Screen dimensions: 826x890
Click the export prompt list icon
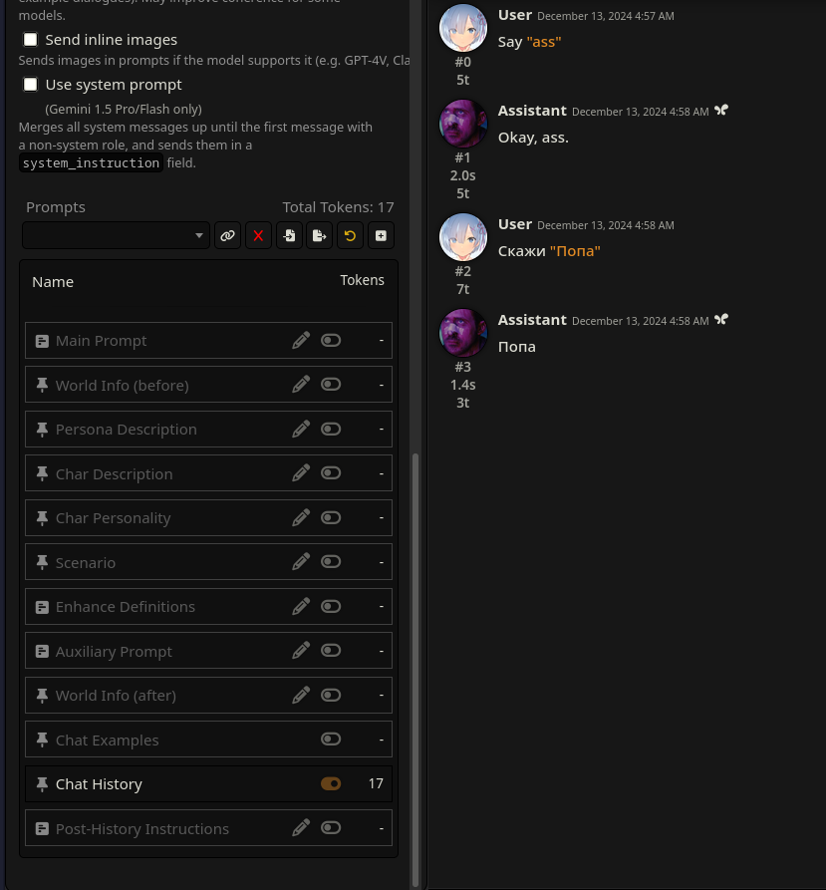click(x=320, y=235)
